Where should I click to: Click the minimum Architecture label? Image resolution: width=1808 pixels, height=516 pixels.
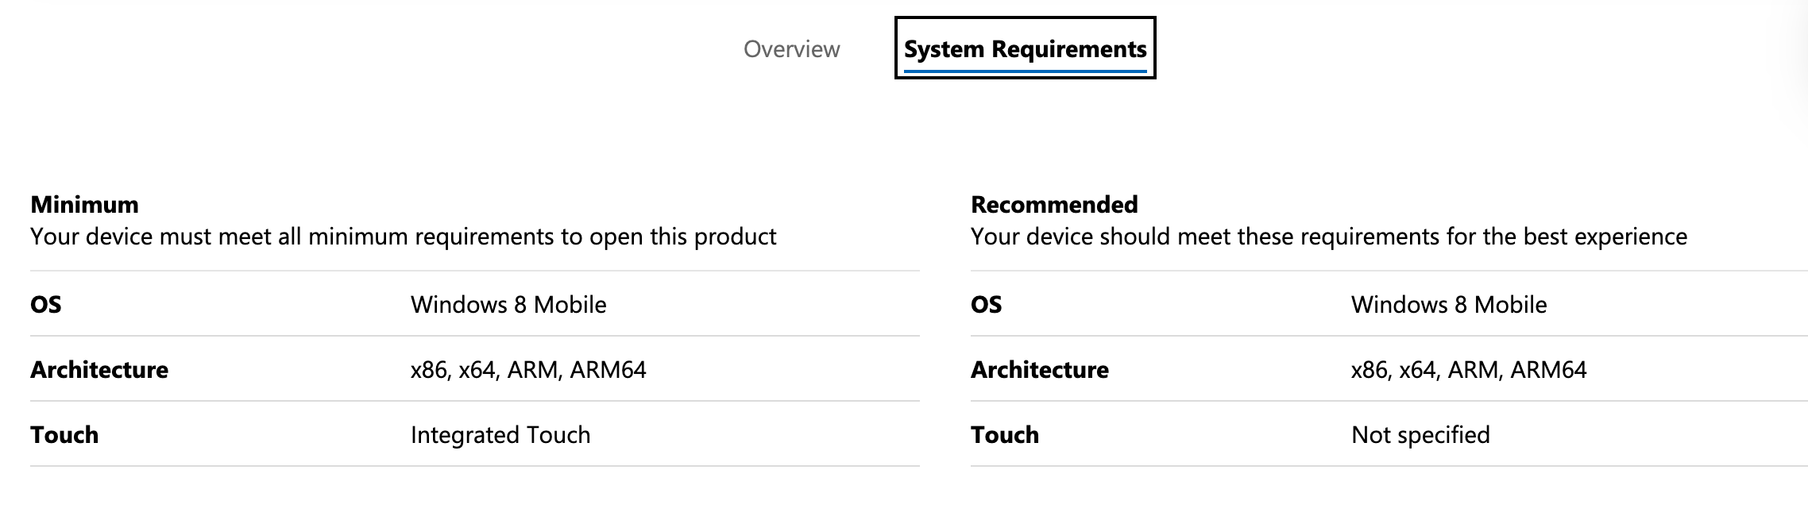coord(99,370)
